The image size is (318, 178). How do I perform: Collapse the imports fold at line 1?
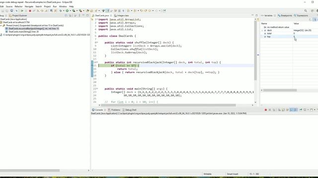point(97,19)
